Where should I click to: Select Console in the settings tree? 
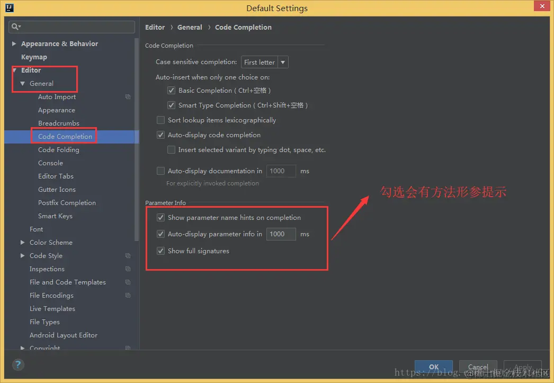pos(50,163)
